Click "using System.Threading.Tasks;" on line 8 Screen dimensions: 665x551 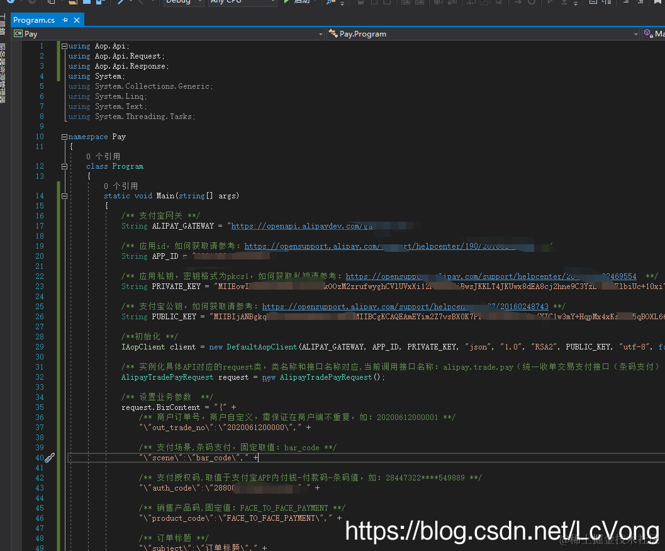click(x=132, y=116)
